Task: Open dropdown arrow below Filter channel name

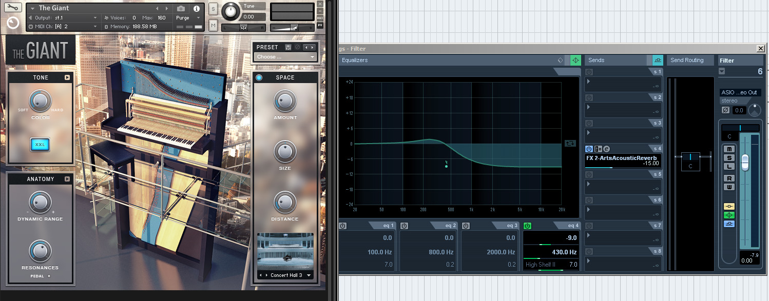Action: (x=722, y=71)
